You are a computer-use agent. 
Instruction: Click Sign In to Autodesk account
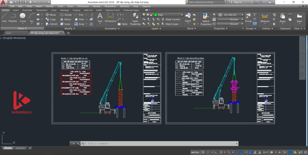coord(238,2)
